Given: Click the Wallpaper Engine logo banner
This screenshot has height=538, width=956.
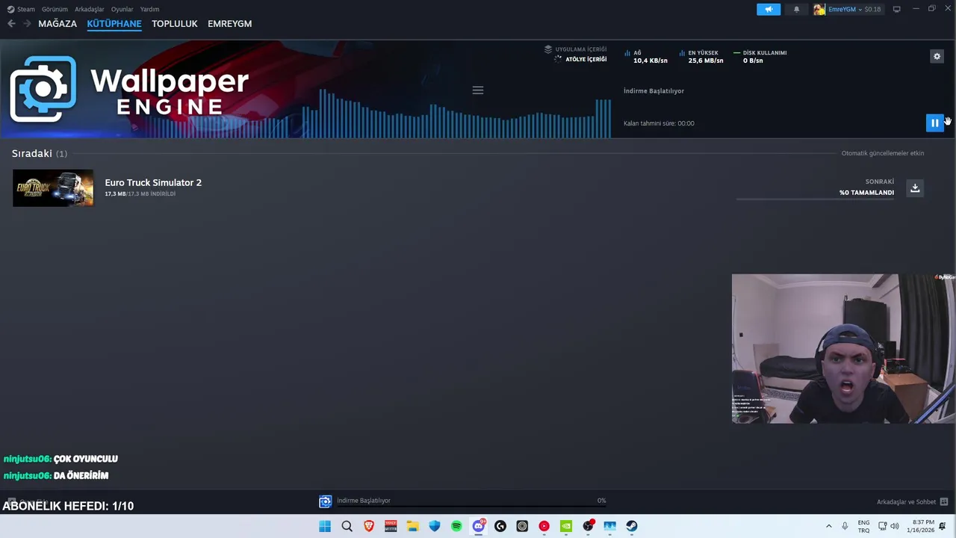Looking at the screenshot, I should click(129, 89).
